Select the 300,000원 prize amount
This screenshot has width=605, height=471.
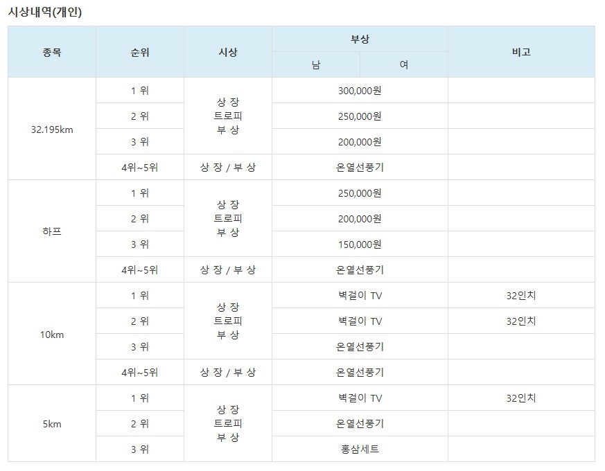point(360,91)
